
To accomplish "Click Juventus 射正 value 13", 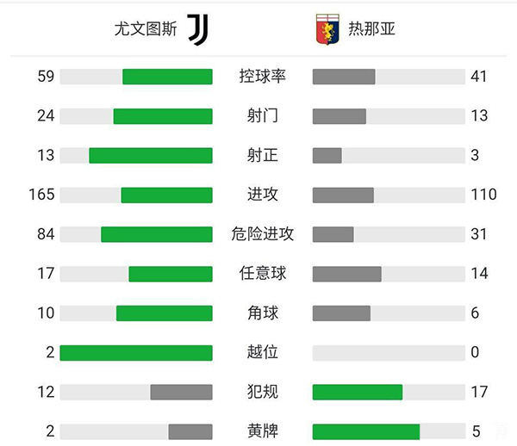I will point(46,155).
